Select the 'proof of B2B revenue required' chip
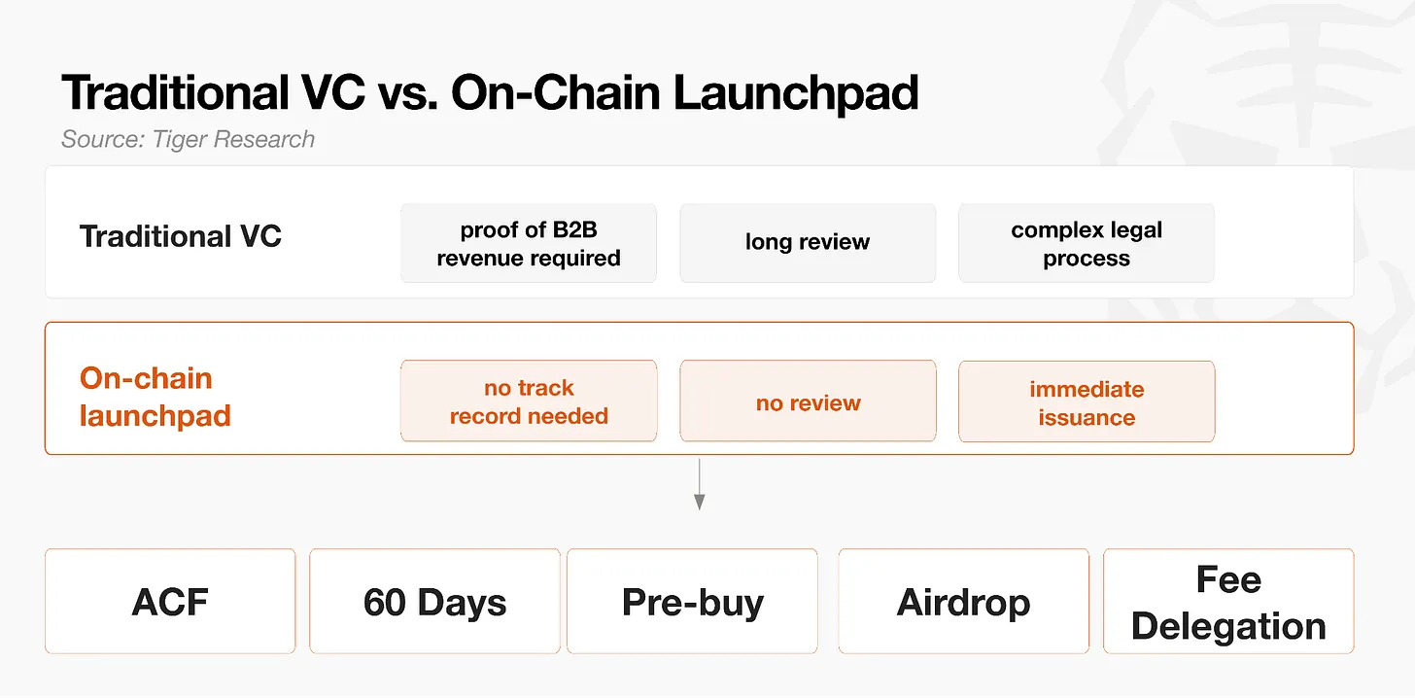The image size is (1415, 698). [529, 243]
